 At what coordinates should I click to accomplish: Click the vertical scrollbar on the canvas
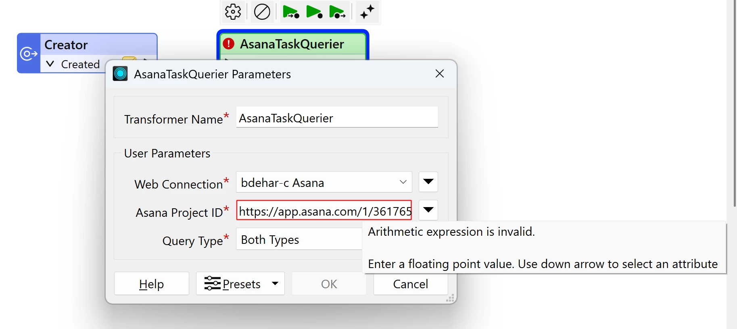735,103
